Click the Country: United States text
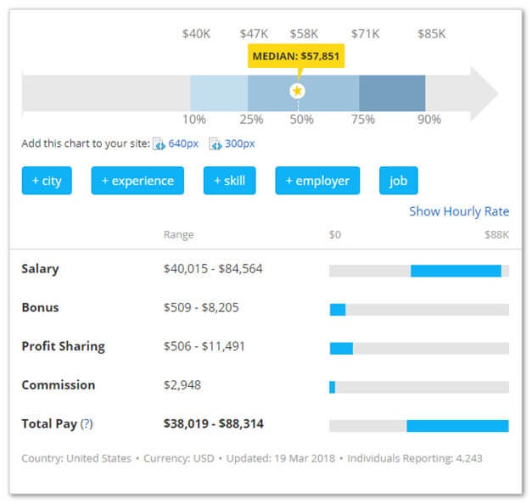Image resolution: width=532 pixels, height=504 pixels. click(76, 458)
